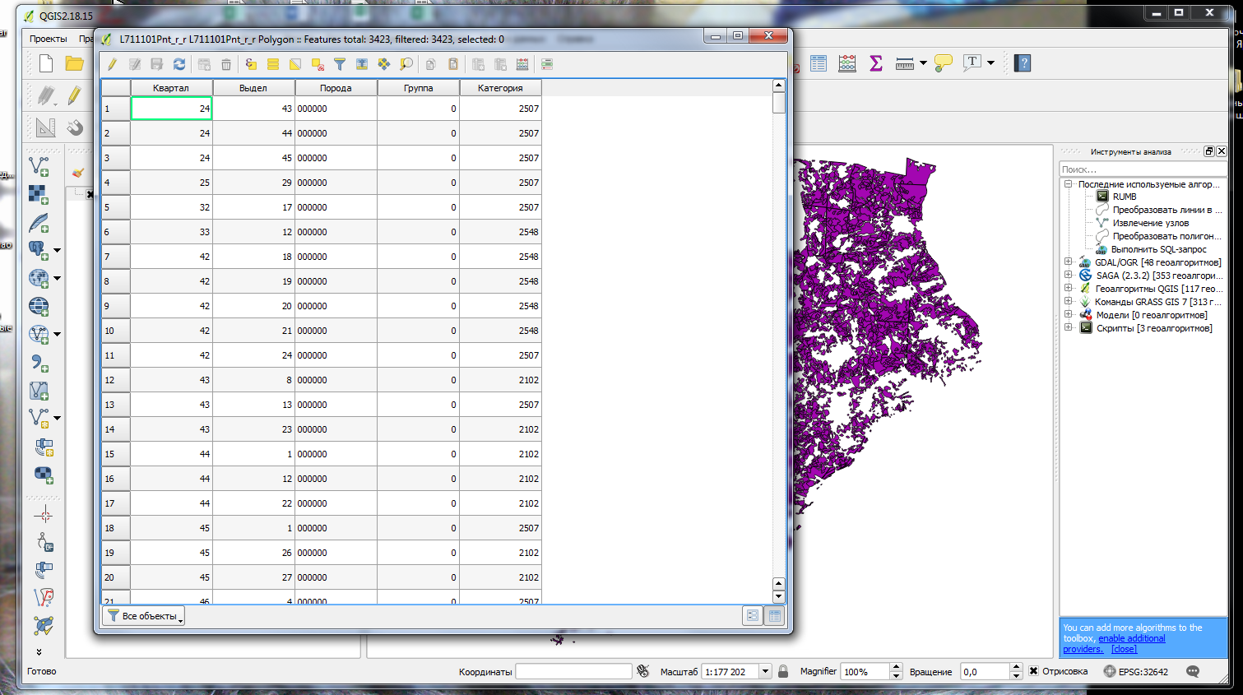
Task: Toggle editing mode pencil in attribute table
Action: [x=112, y=64]
